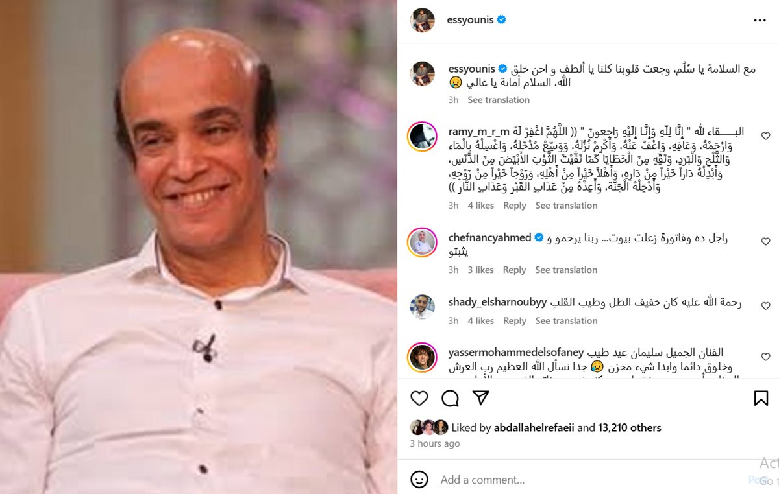Open shady_elsharnoubyy's profile avatar
This screenshot has width=779, height=494.
[x=422, y=306]
